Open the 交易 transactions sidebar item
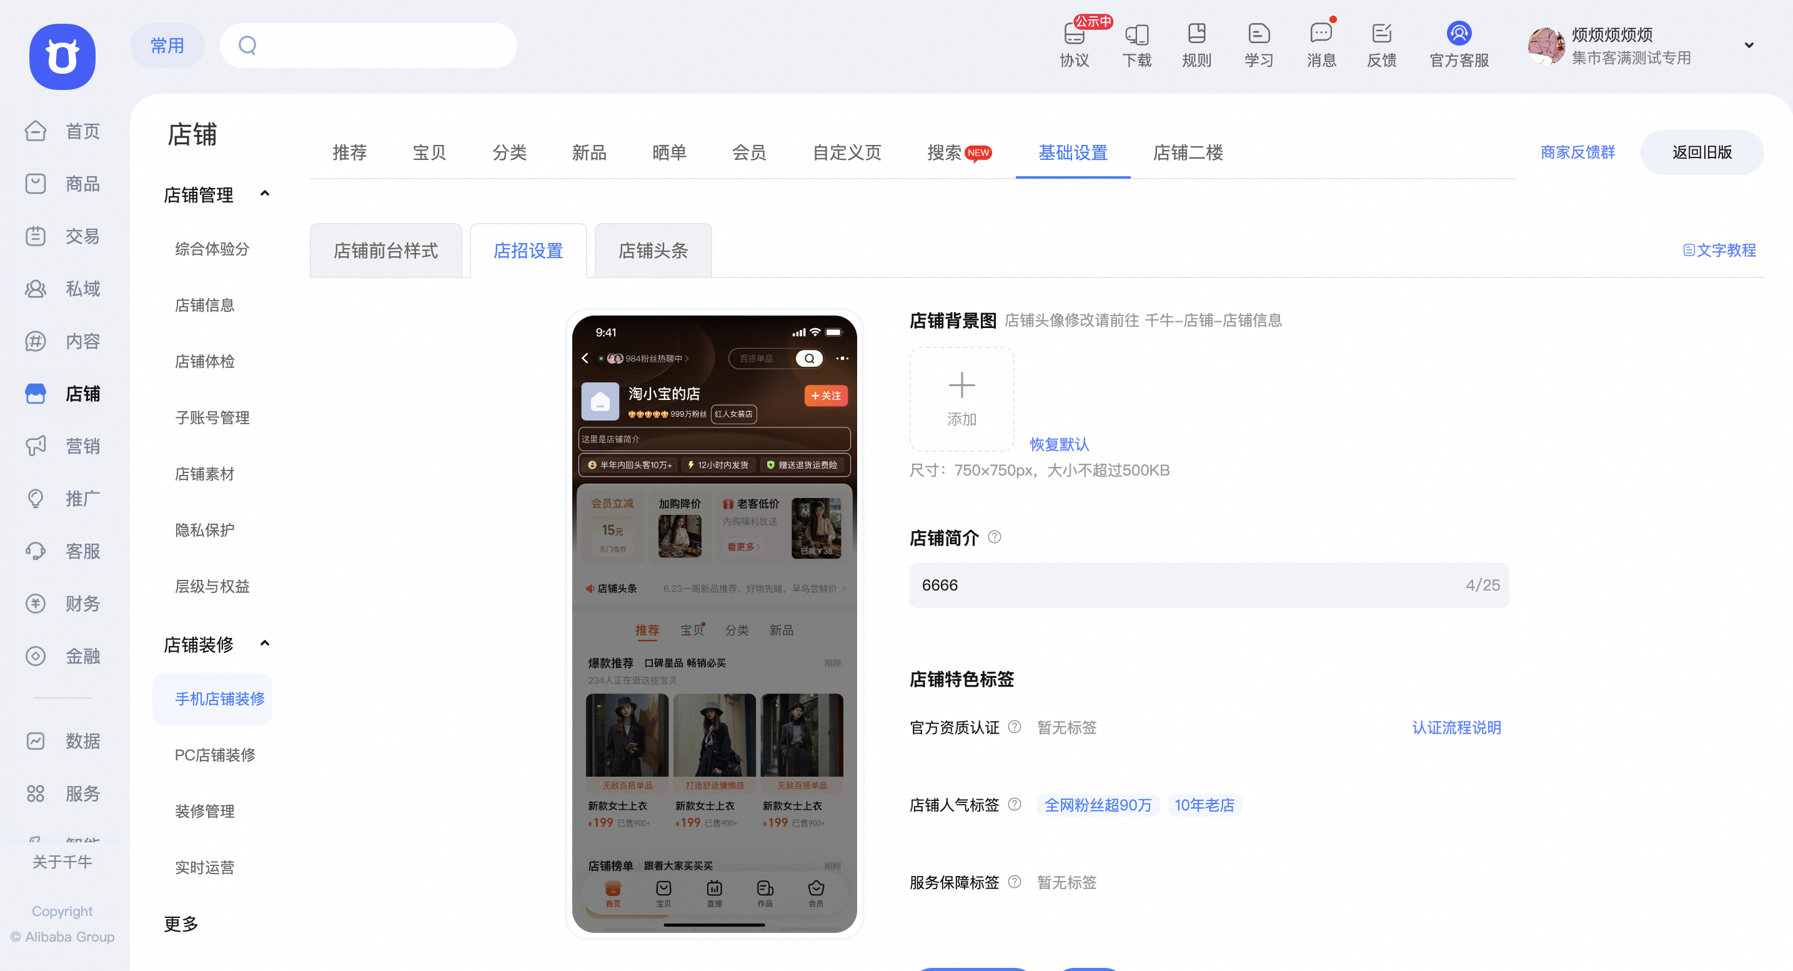The width and height of the screenshot is (1793, 971). pos(62,236)
